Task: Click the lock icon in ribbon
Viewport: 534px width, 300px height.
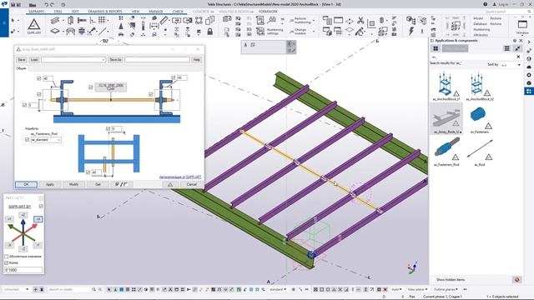Action: coord(209,32)
